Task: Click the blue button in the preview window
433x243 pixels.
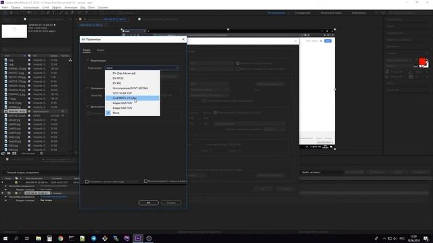Action: [327, 40]
